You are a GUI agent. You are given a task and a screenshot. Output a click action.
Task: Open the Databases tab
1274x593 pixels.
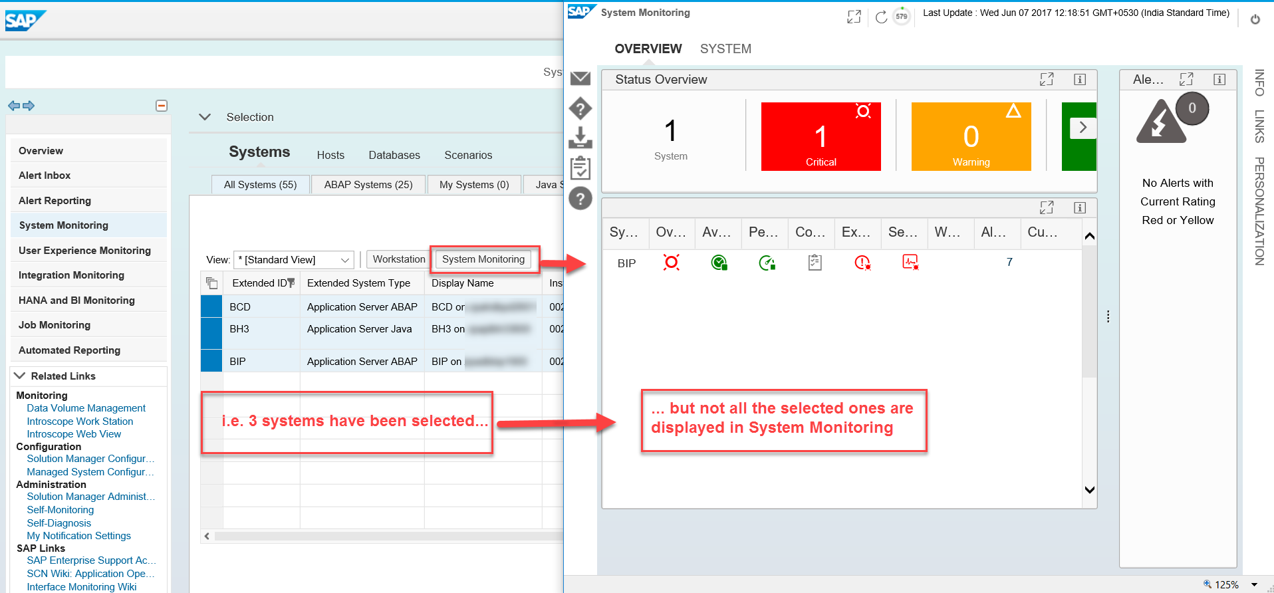pyautogui.click(x=394, y=155)
